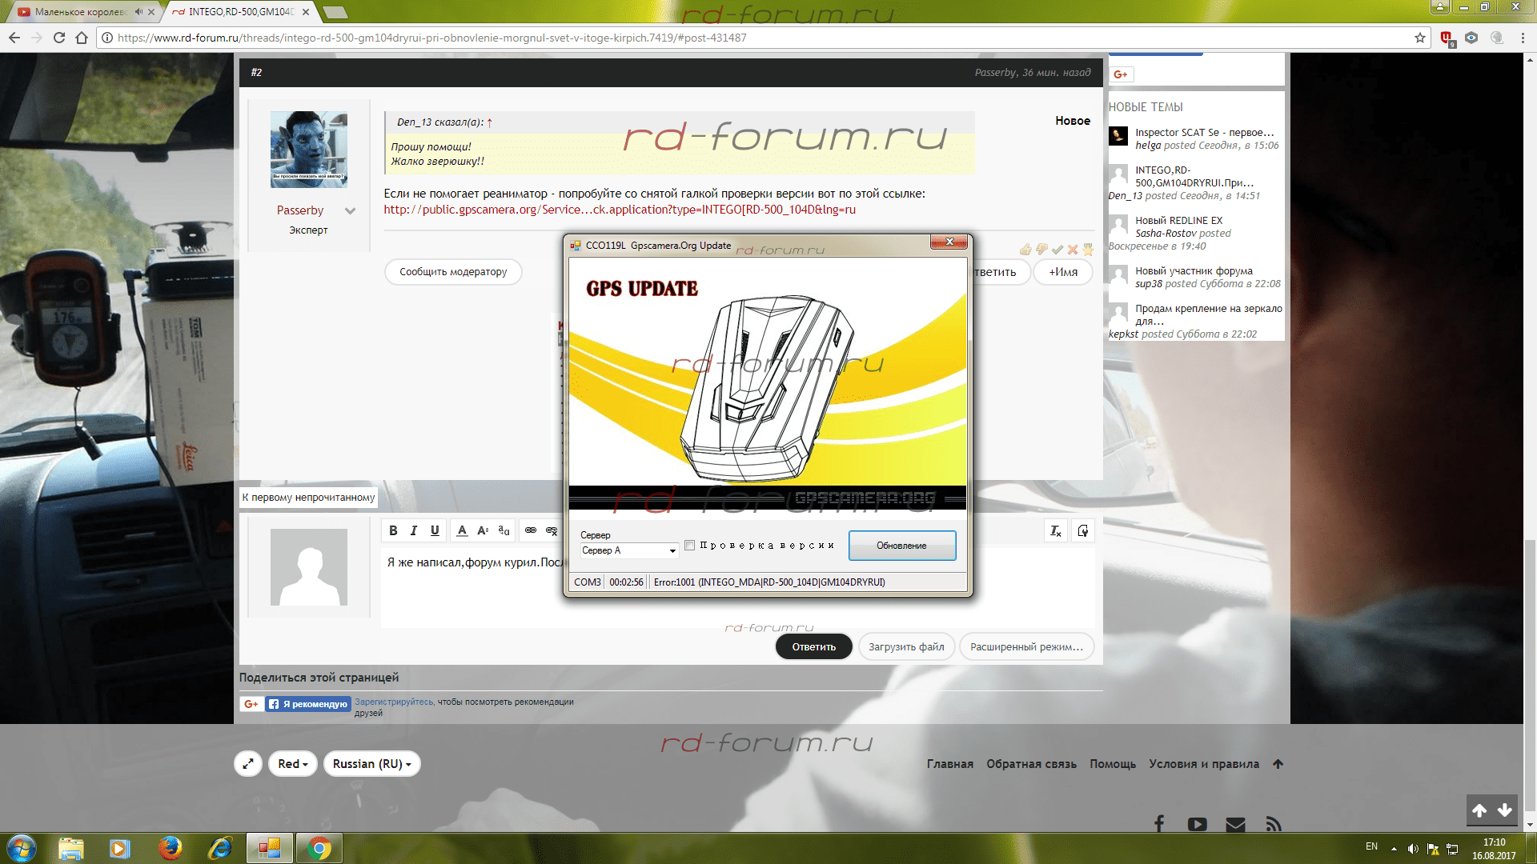Open Помощь link in footer menu
The width and height of the screenshot is (1537, 864).
coord(1112,764)
